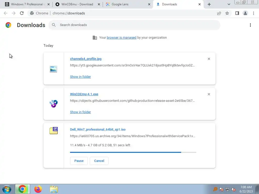This screenshot has height=194, width=259.
Task: Remove WinCDEmu-4.1.exe from the list
Action: click(x=209, y=94)
